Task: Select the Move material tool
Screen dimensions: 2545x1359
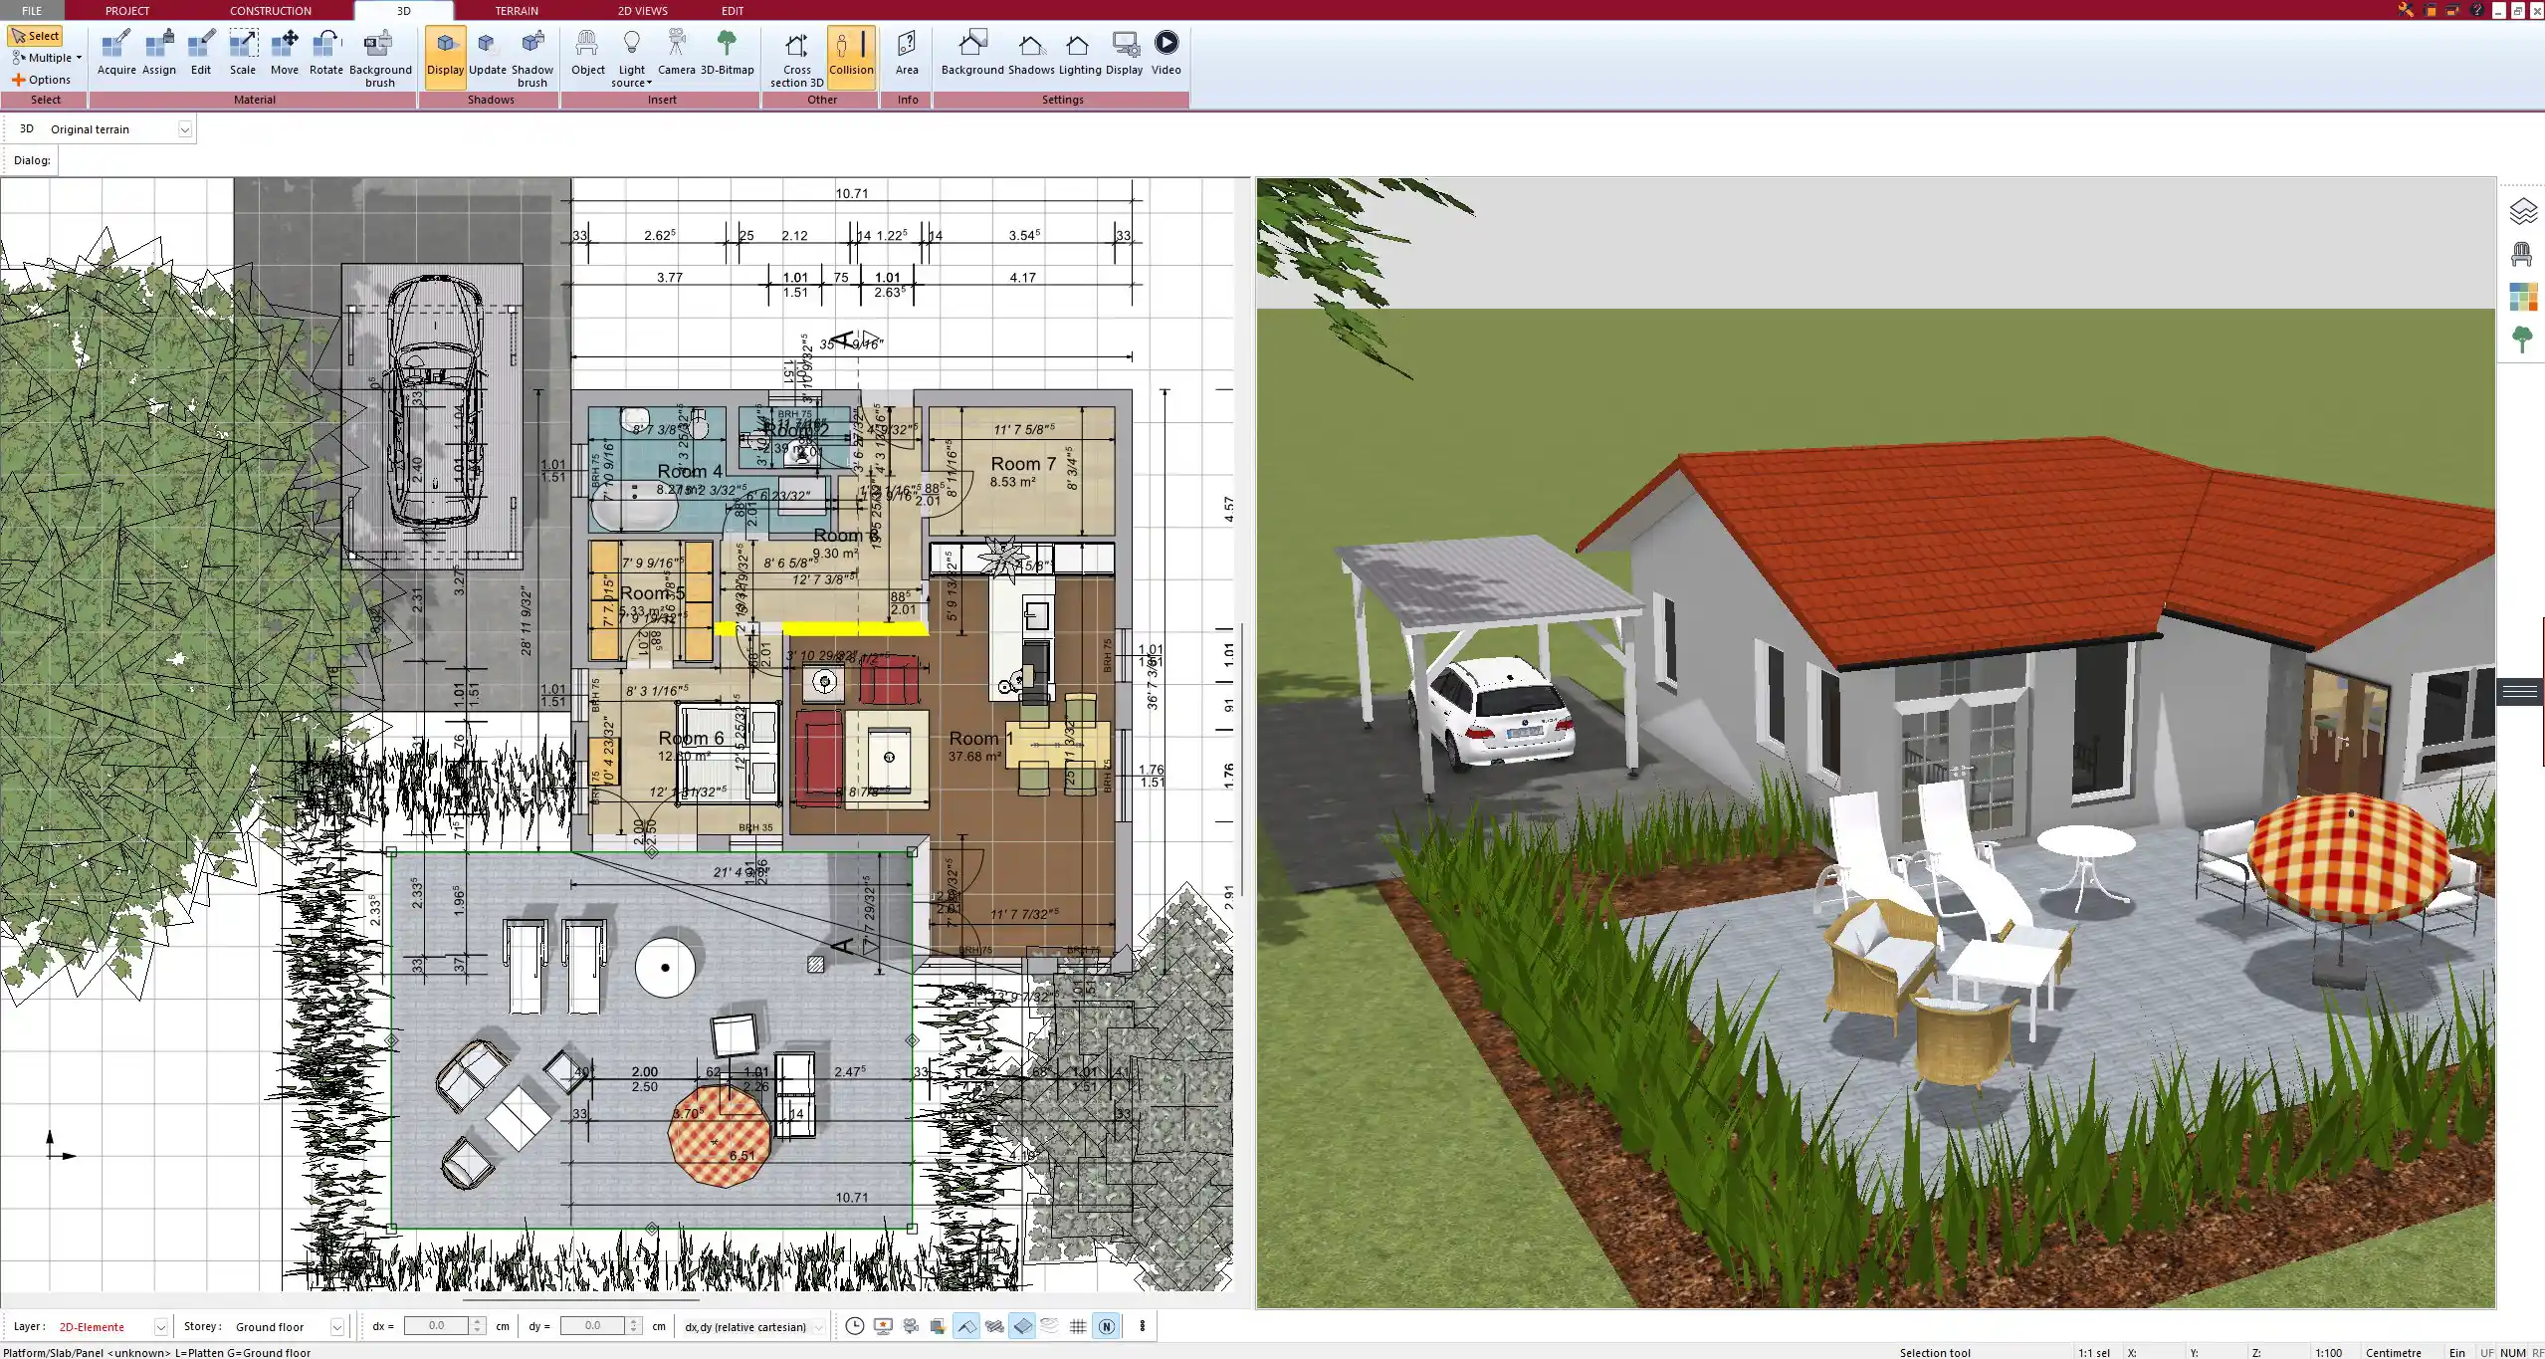Action: pyautogui.click(x=285, y=54)
